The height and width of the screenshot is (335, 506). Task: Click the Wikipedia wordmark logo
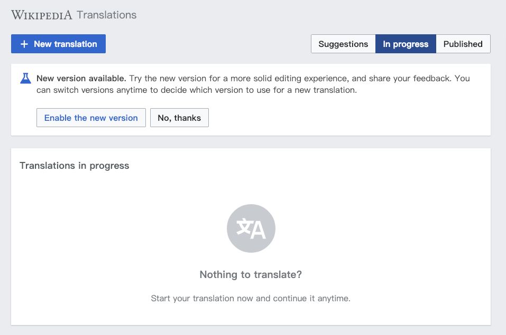(x=42, y=15)
